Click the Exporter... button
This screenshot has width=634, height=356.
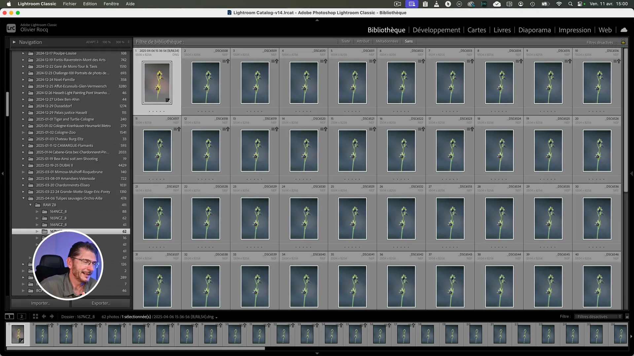click(x=101, y=303)
